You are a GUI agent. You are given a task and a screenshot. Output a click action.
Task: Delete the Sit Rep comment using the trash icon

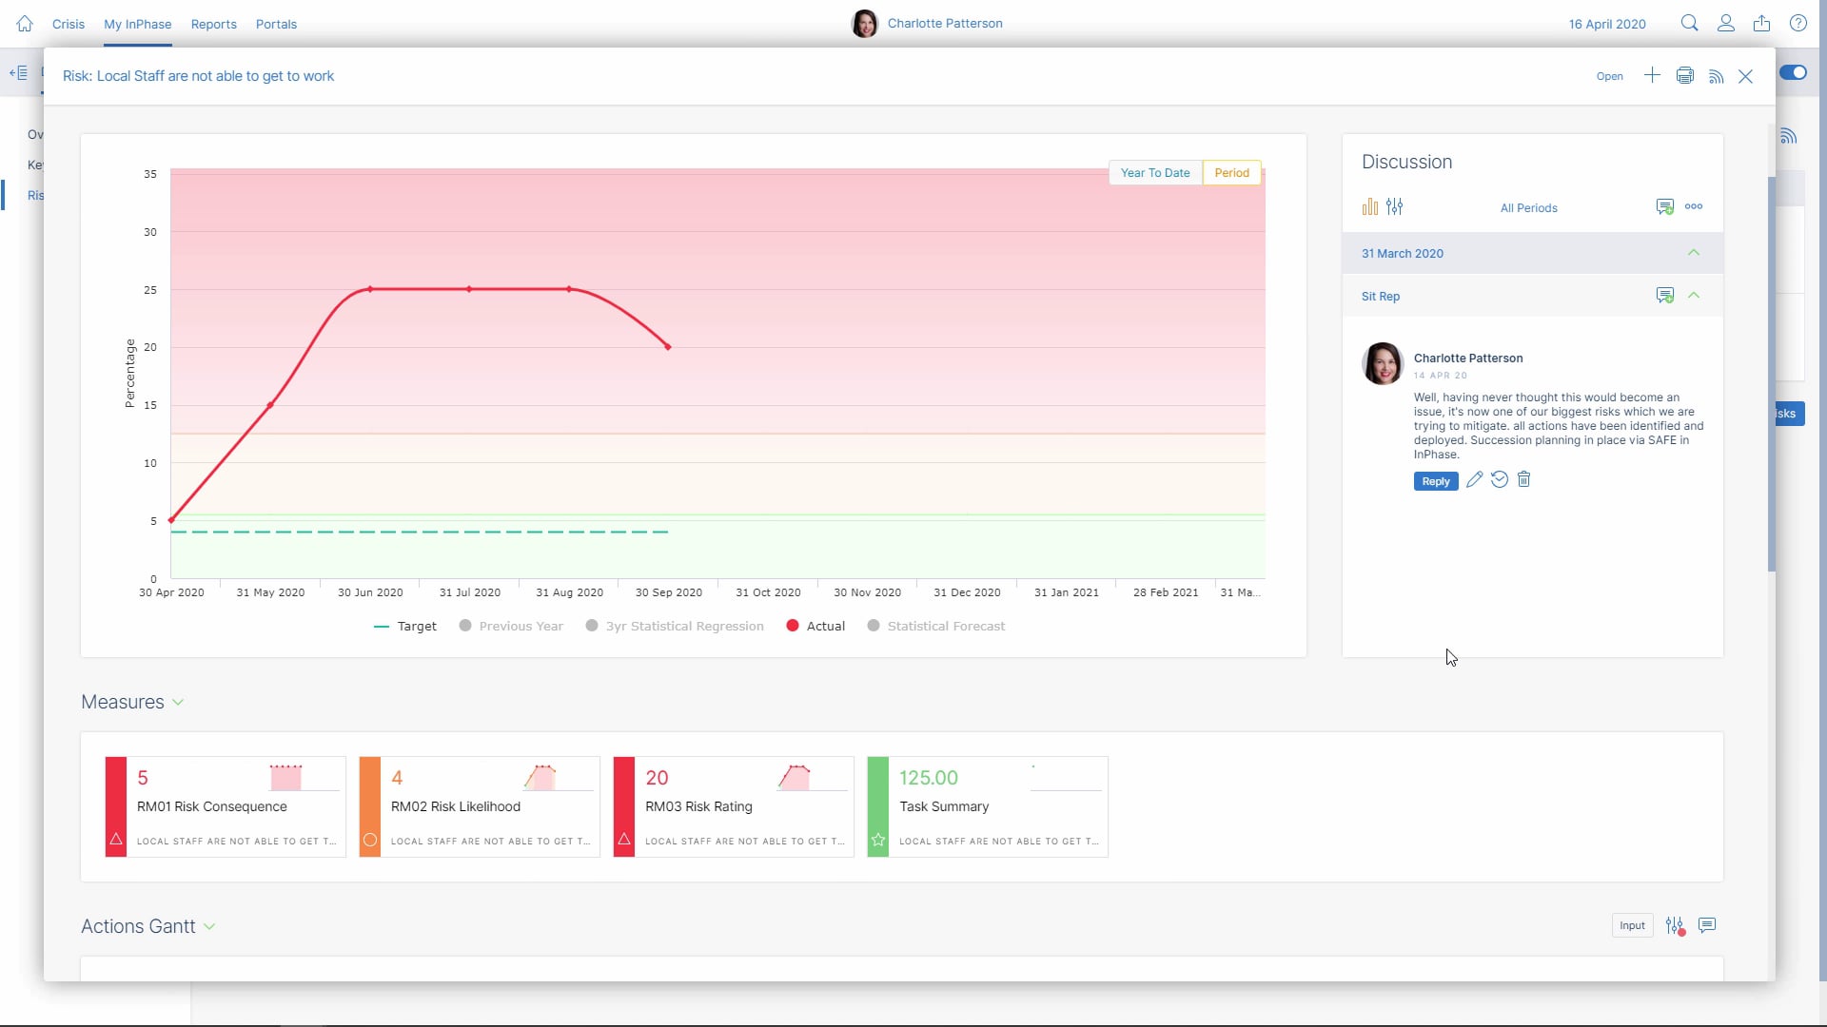click(1523, 479)
